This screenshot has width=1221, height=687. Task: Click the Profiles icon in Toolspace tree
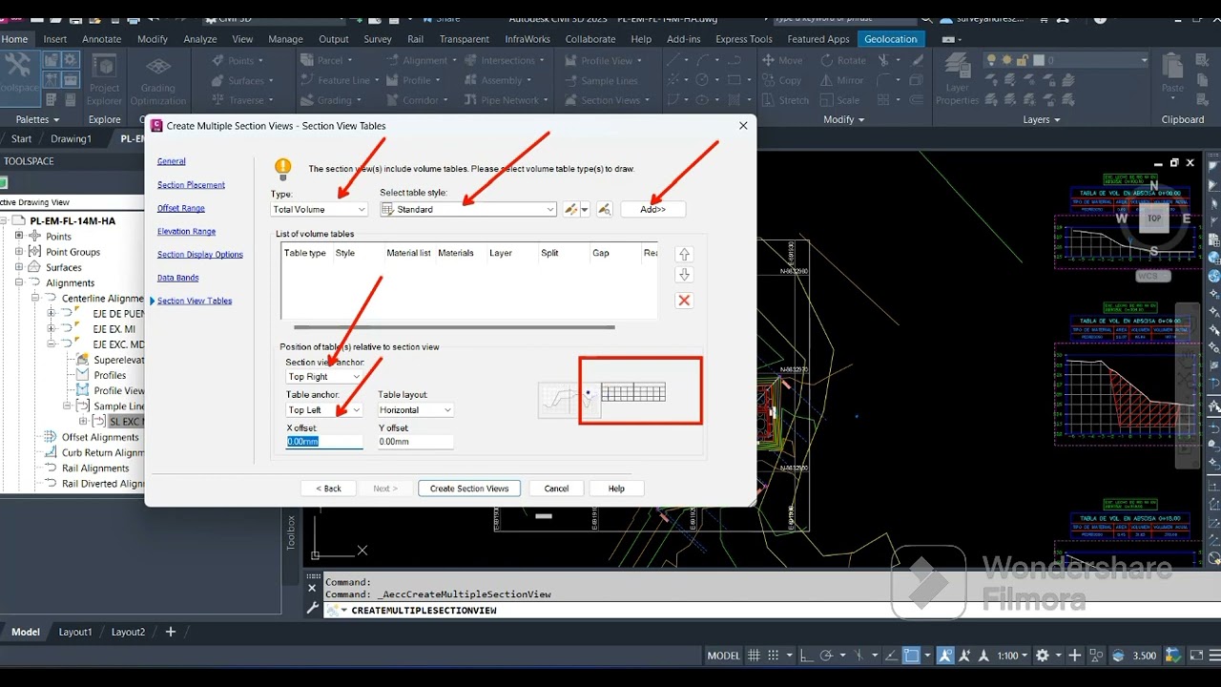pyautogui.click(x=83, y=375)
